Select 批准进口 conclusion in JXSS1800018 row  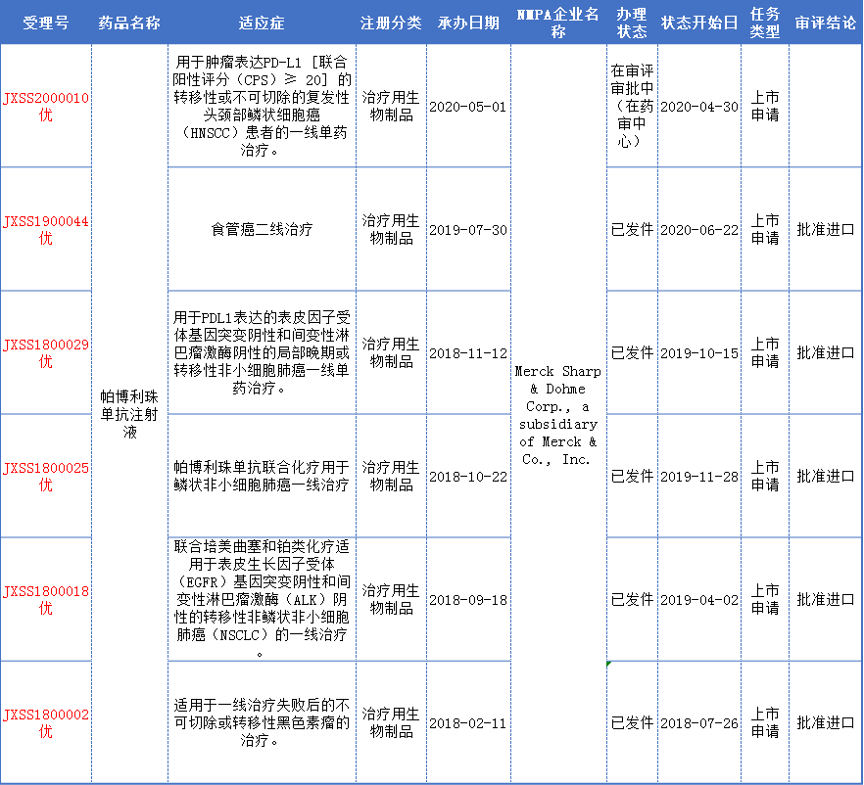(826, 599)
